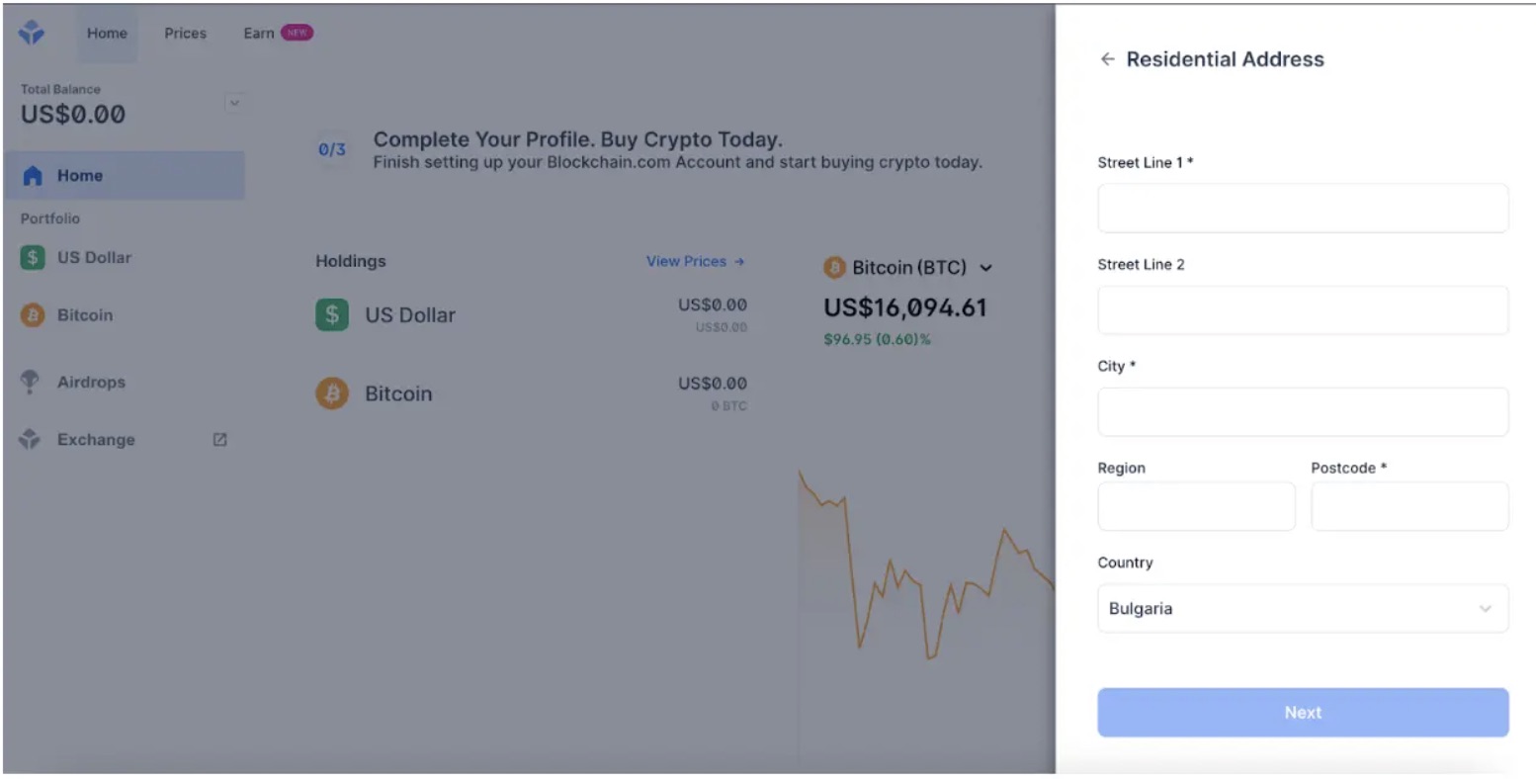Click the US Dollar icon in Holdings
This screenshot has height=779, width=1536.
tap(331, 314)
